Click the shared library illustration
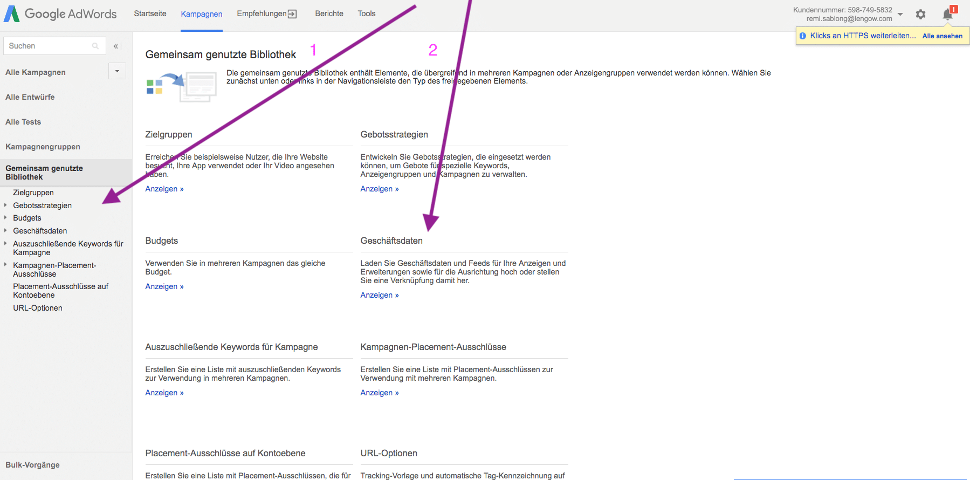The width and height of the screenshot is (970, 480). tap(181, 86)
